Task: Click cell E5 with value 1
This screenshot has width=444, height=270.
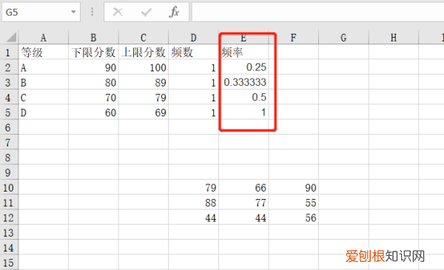Action: pyautogui.click(x=243, y=112)
